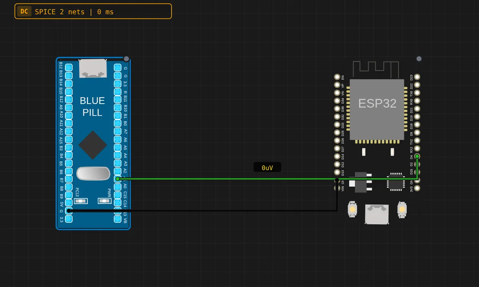This screenshot has width=479, height=287.
Task: Click the Blue Pill crystal oscillator
Action: [x=93, y=173]
